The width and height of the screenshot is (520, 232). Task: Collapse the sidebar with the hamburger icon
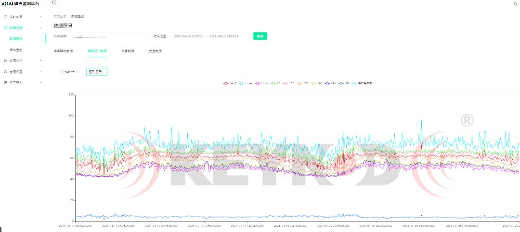tap(54, 3)
